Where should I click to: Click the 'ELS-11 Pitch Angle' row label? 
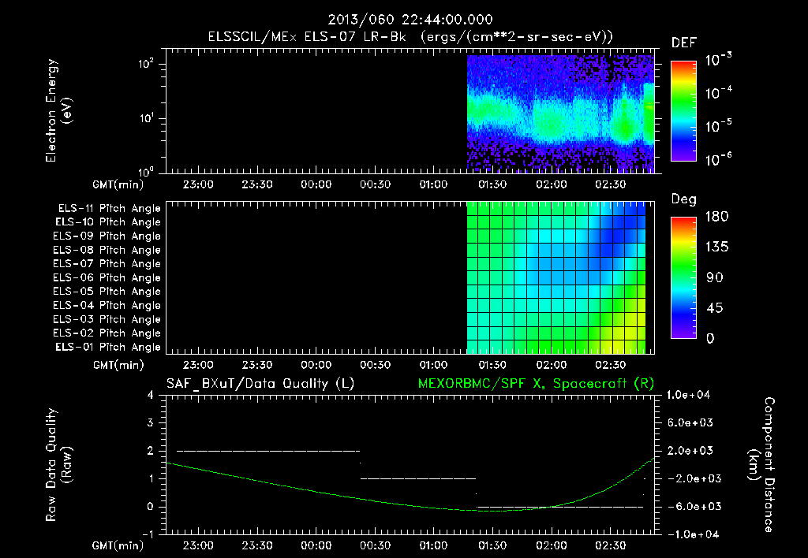tap(109, 209)
